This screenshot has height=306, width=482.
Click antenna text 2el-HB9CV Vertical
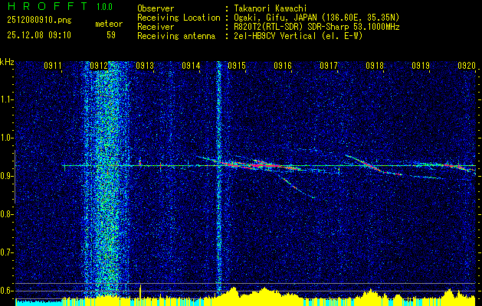coord(275,36)
